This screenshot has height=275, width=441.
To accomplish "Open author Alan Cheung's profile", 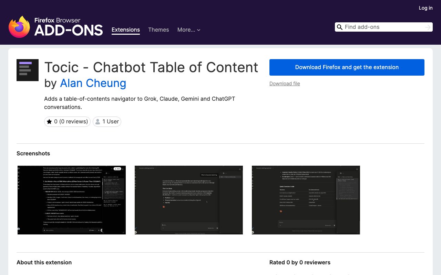I will pos(93,83).
